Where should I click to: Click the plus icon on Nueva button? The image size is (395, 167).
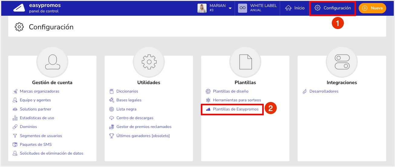pos(365,8)
